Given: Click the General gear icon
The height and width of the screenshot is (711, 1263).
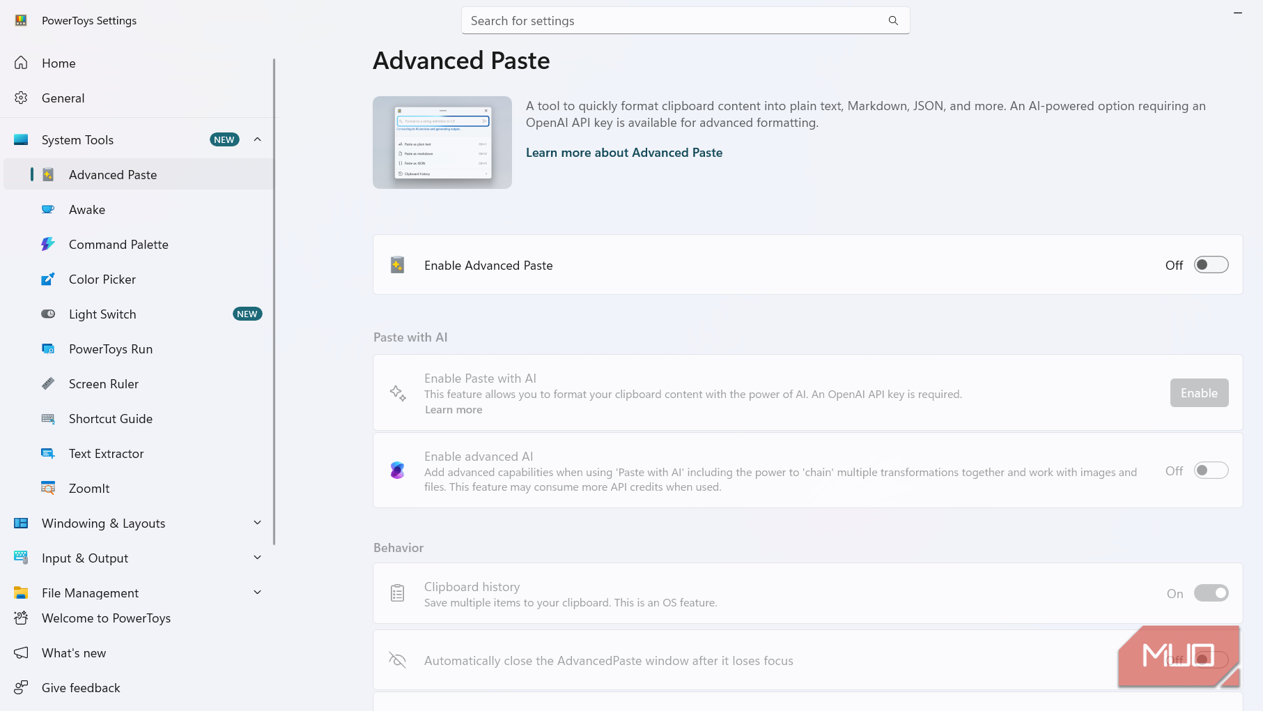Looking at the screenshot, I should 21,98.
